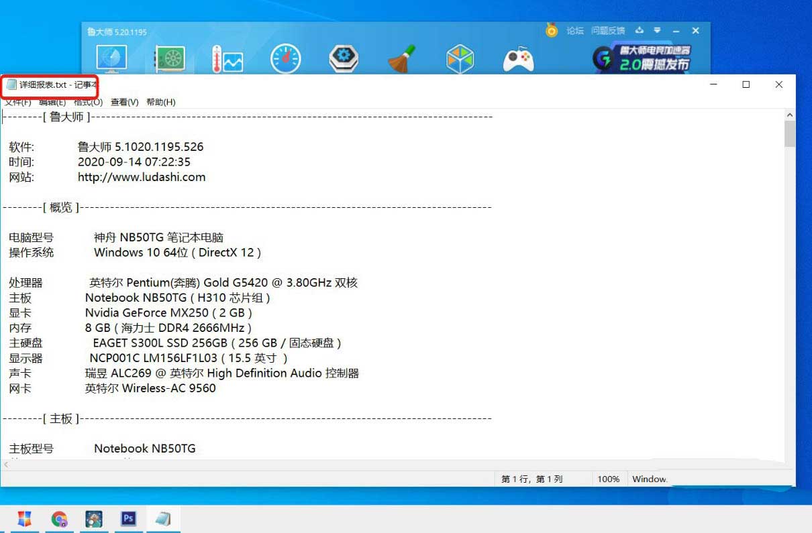
Task: Click the "网卡" label
Action: (20, 388)
